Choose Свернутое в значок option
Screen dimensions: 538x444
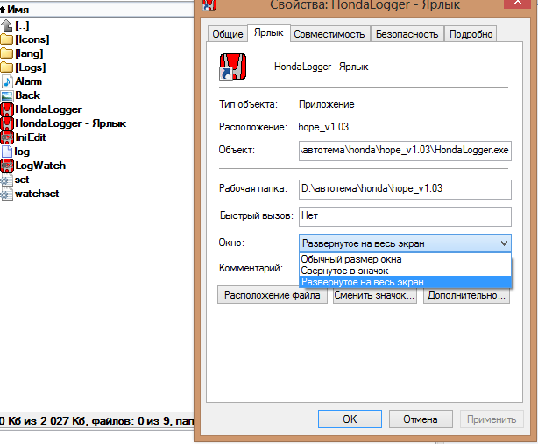pos(405,271)
